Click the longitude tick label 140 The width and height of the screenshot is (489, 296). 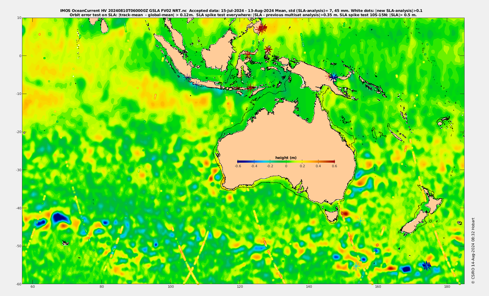(x=309, y=287)
